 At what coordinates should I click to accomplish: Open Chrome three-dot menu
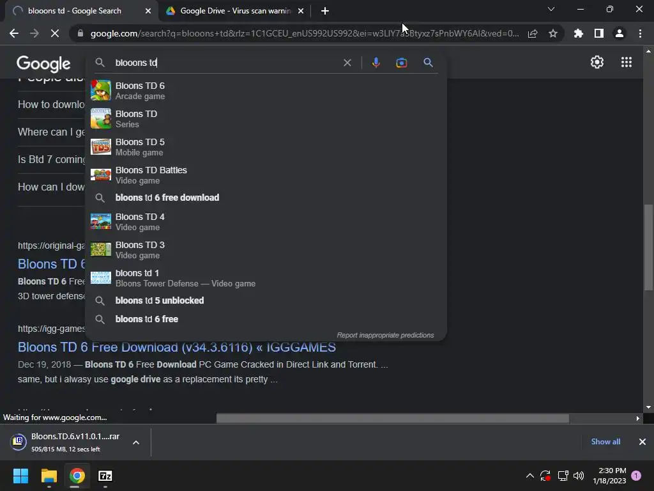tap(640, 33)
